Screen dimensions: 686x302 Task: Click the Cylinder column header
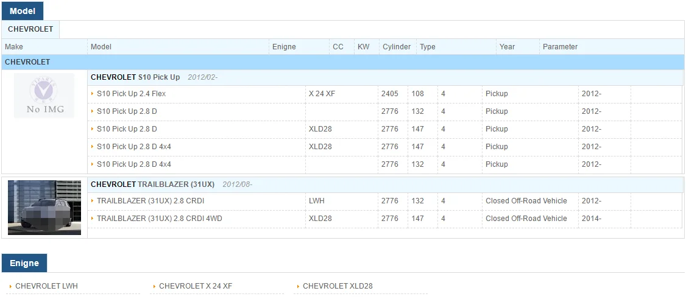click(397, 47)
